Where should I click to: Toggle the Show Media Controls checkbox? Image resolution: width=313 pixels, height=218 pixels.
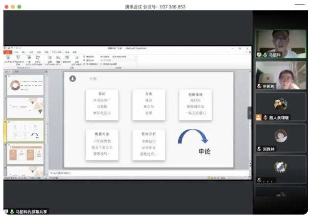pyautogui.click(x=84, y=64)
